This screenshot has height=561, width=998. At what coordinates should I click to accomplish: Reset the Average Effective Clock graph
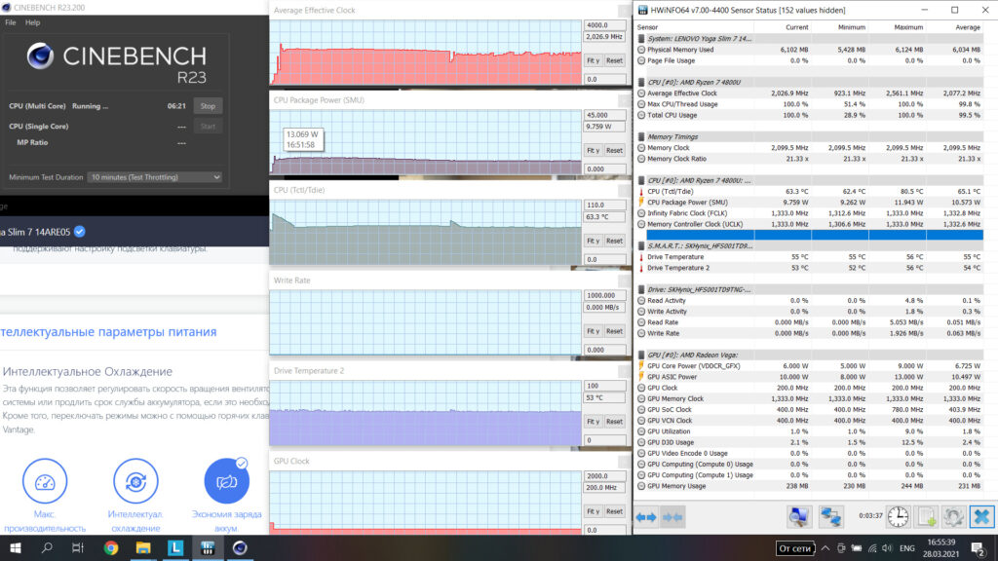(x=614, y=60)
